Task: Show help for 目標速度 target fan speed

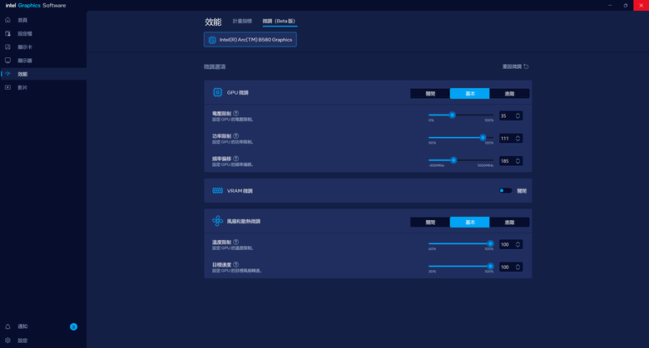Action: (x=236, y=264)
